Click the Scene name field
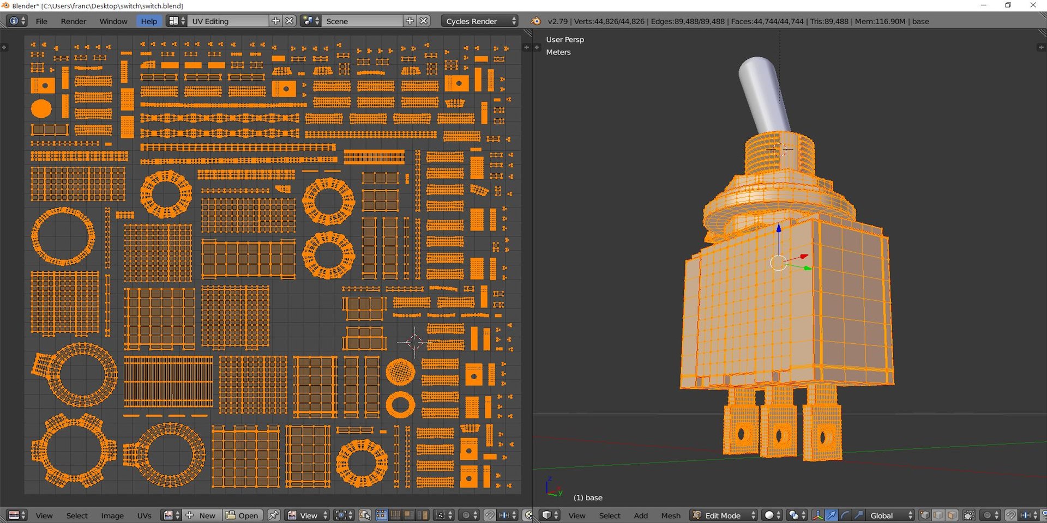Viewport: 1047px width, 523px height. tap(363, 21)
